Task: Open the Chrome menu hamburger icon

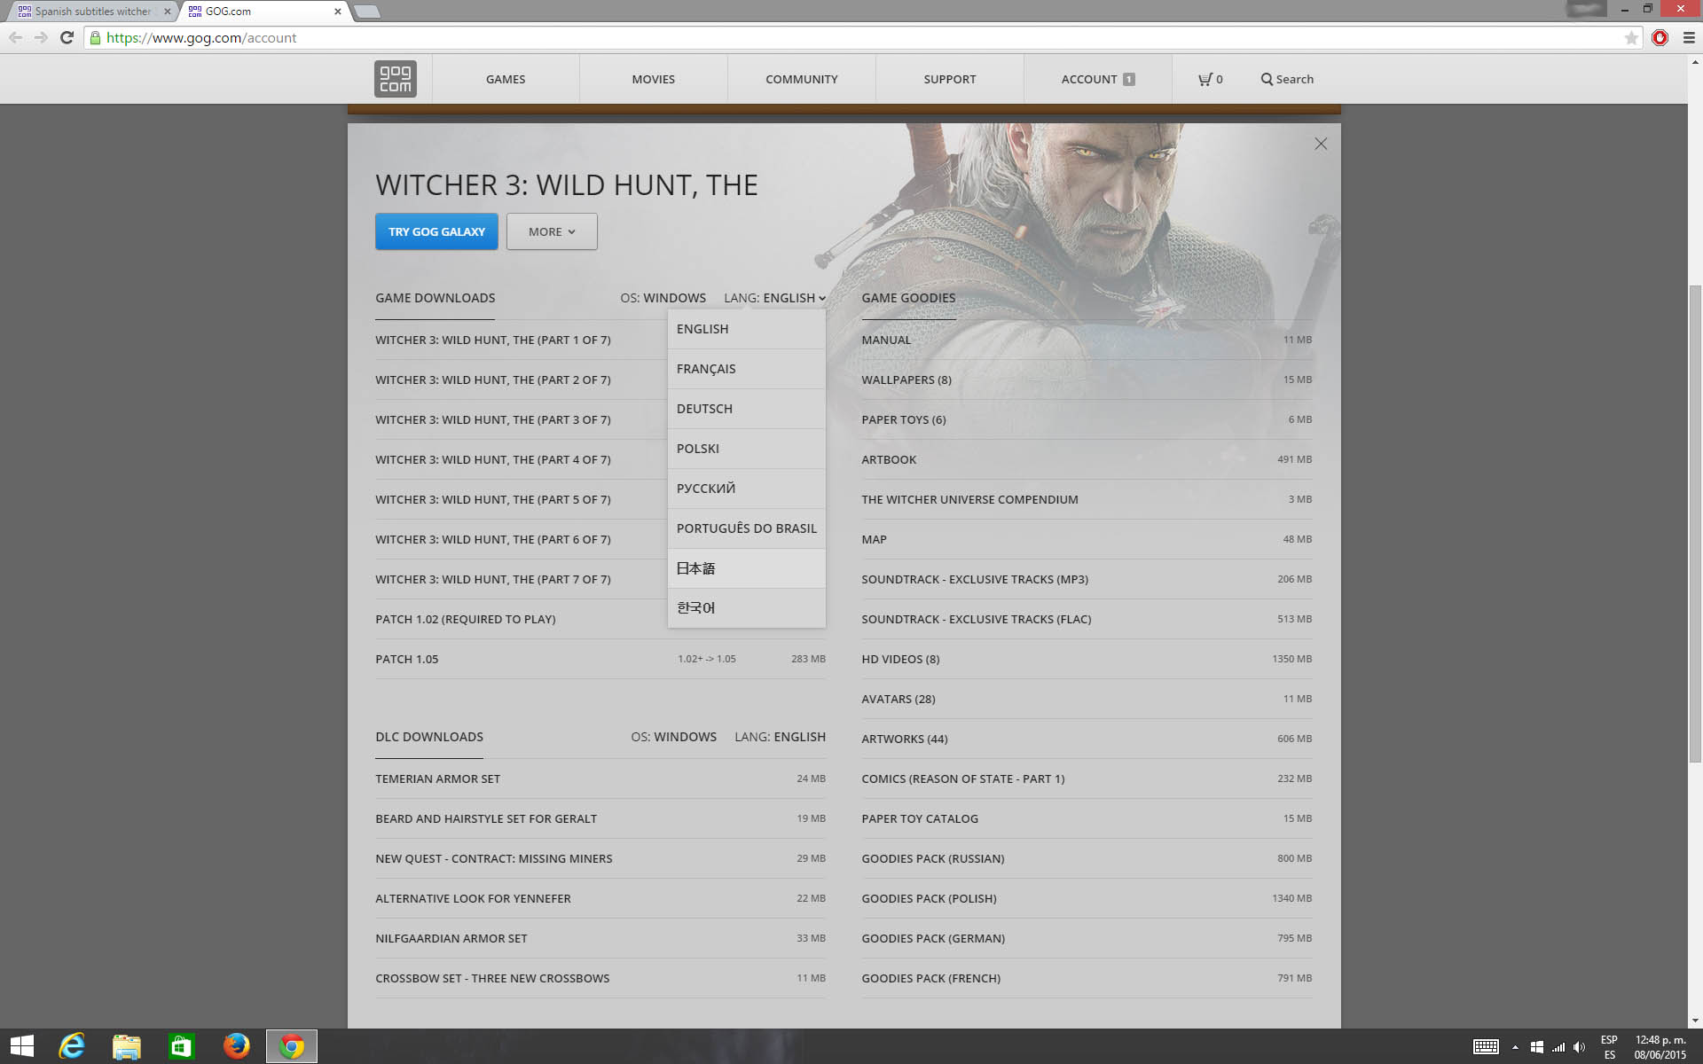Action: tap(1689, 37)
